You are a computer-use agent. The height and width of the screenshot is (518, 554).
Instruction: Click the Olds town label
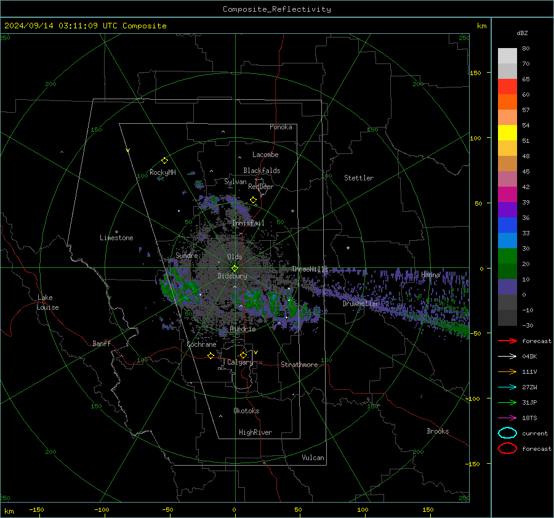[235, 257]
